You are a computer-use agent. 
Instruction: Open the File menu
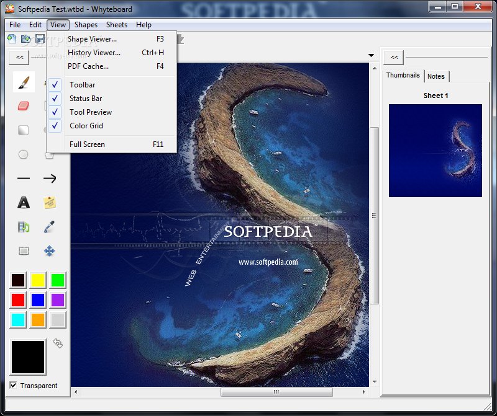point(15,25)
